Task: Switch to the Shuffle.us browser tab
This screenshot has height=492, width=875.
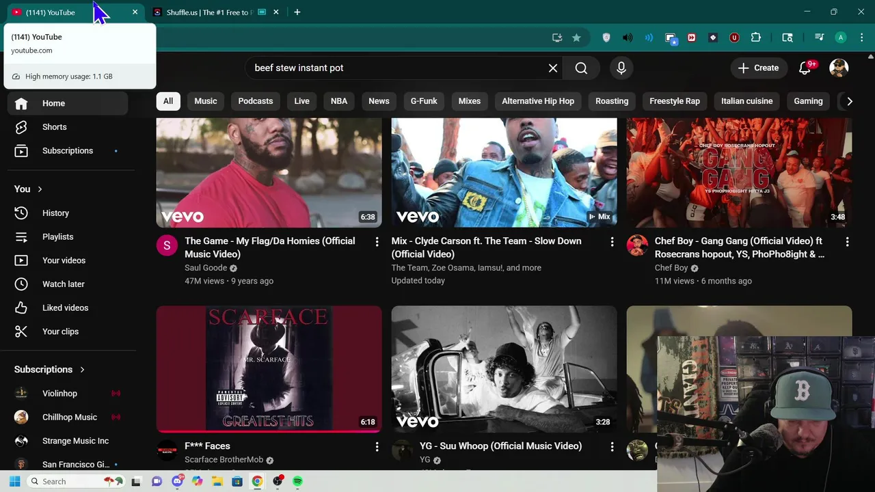Action: click(x=208, y=12)
